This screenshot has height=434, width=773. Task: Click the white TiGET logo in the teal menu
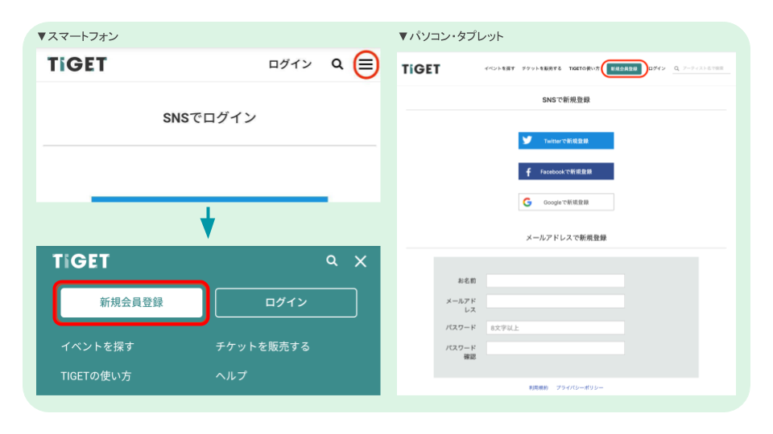(x=81, y=260)
